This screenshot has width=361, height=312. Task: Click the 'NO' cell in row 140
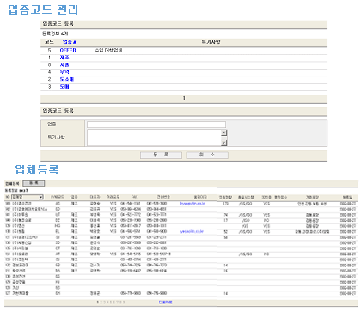tap(266, 220)
